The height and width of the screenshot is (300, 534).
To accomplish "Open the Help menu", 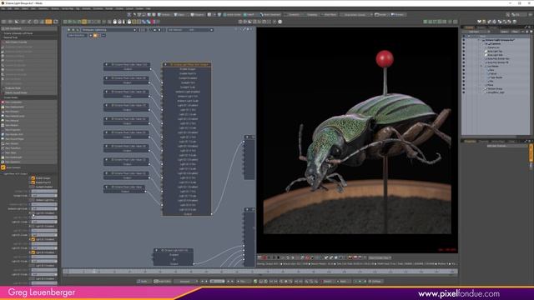I will click(149, 8).
